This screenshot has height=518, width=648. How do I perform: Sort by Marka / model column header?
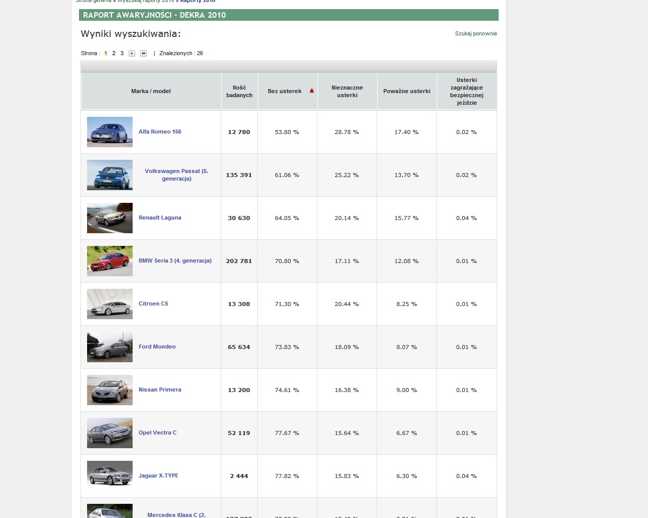click(151, 91)
